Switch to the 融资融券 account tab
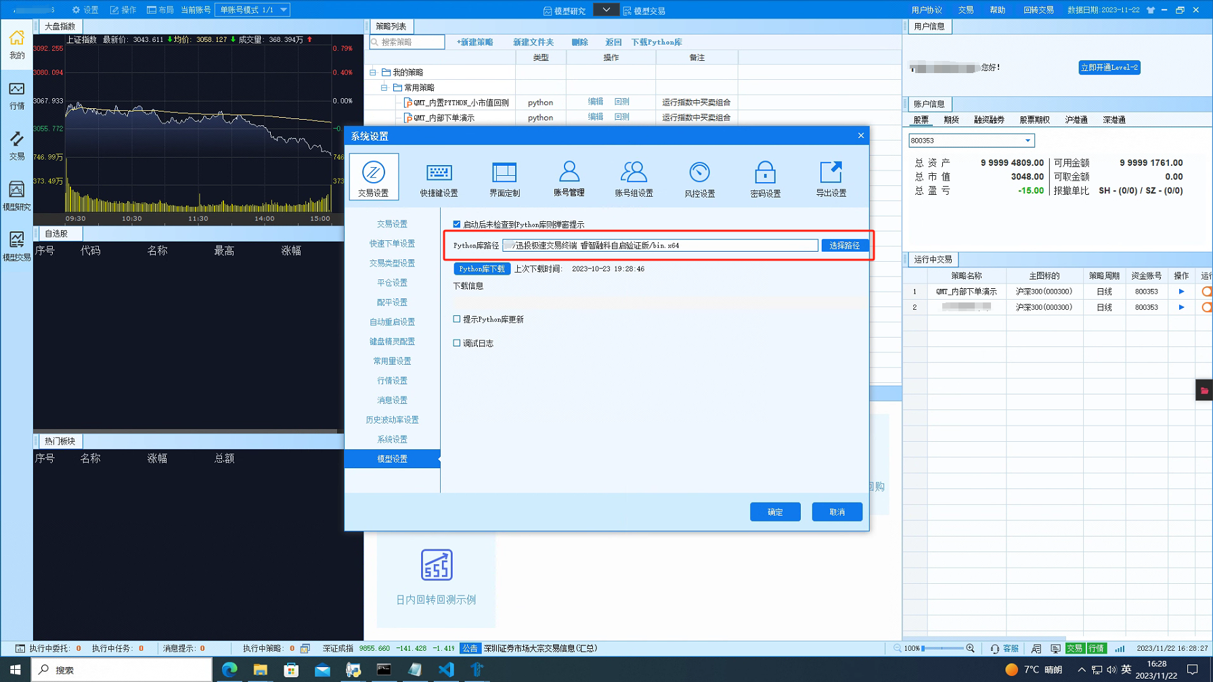Viewport: 1213px width, 682px height. [988, 120]
